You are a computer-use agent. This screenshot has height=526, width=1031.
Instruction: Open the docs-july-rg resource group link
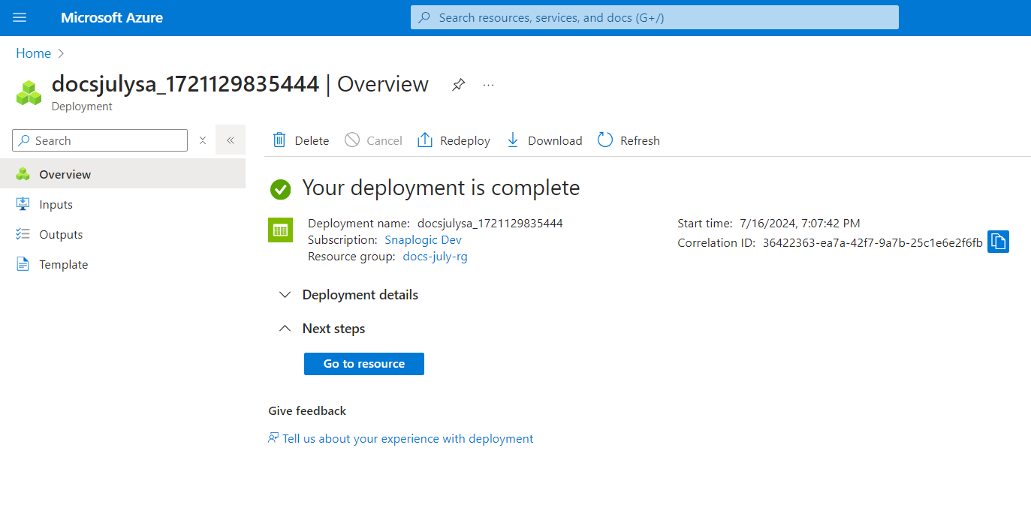pos(435,257)
